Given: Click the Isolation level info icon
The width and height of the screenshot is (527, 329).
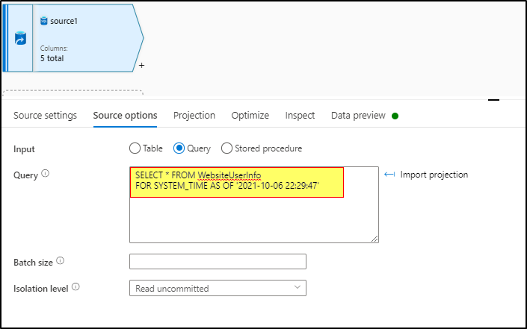Looking at the screenshot, I should 75,286.
